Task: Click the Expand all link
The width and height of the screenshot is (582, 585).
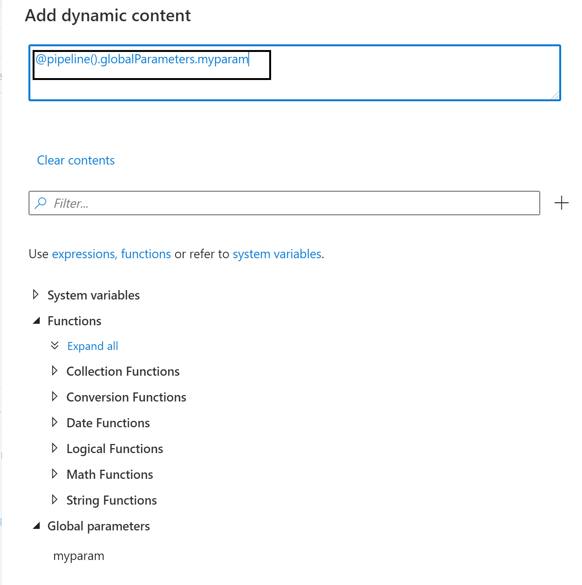Action: (x=93, y=346)
